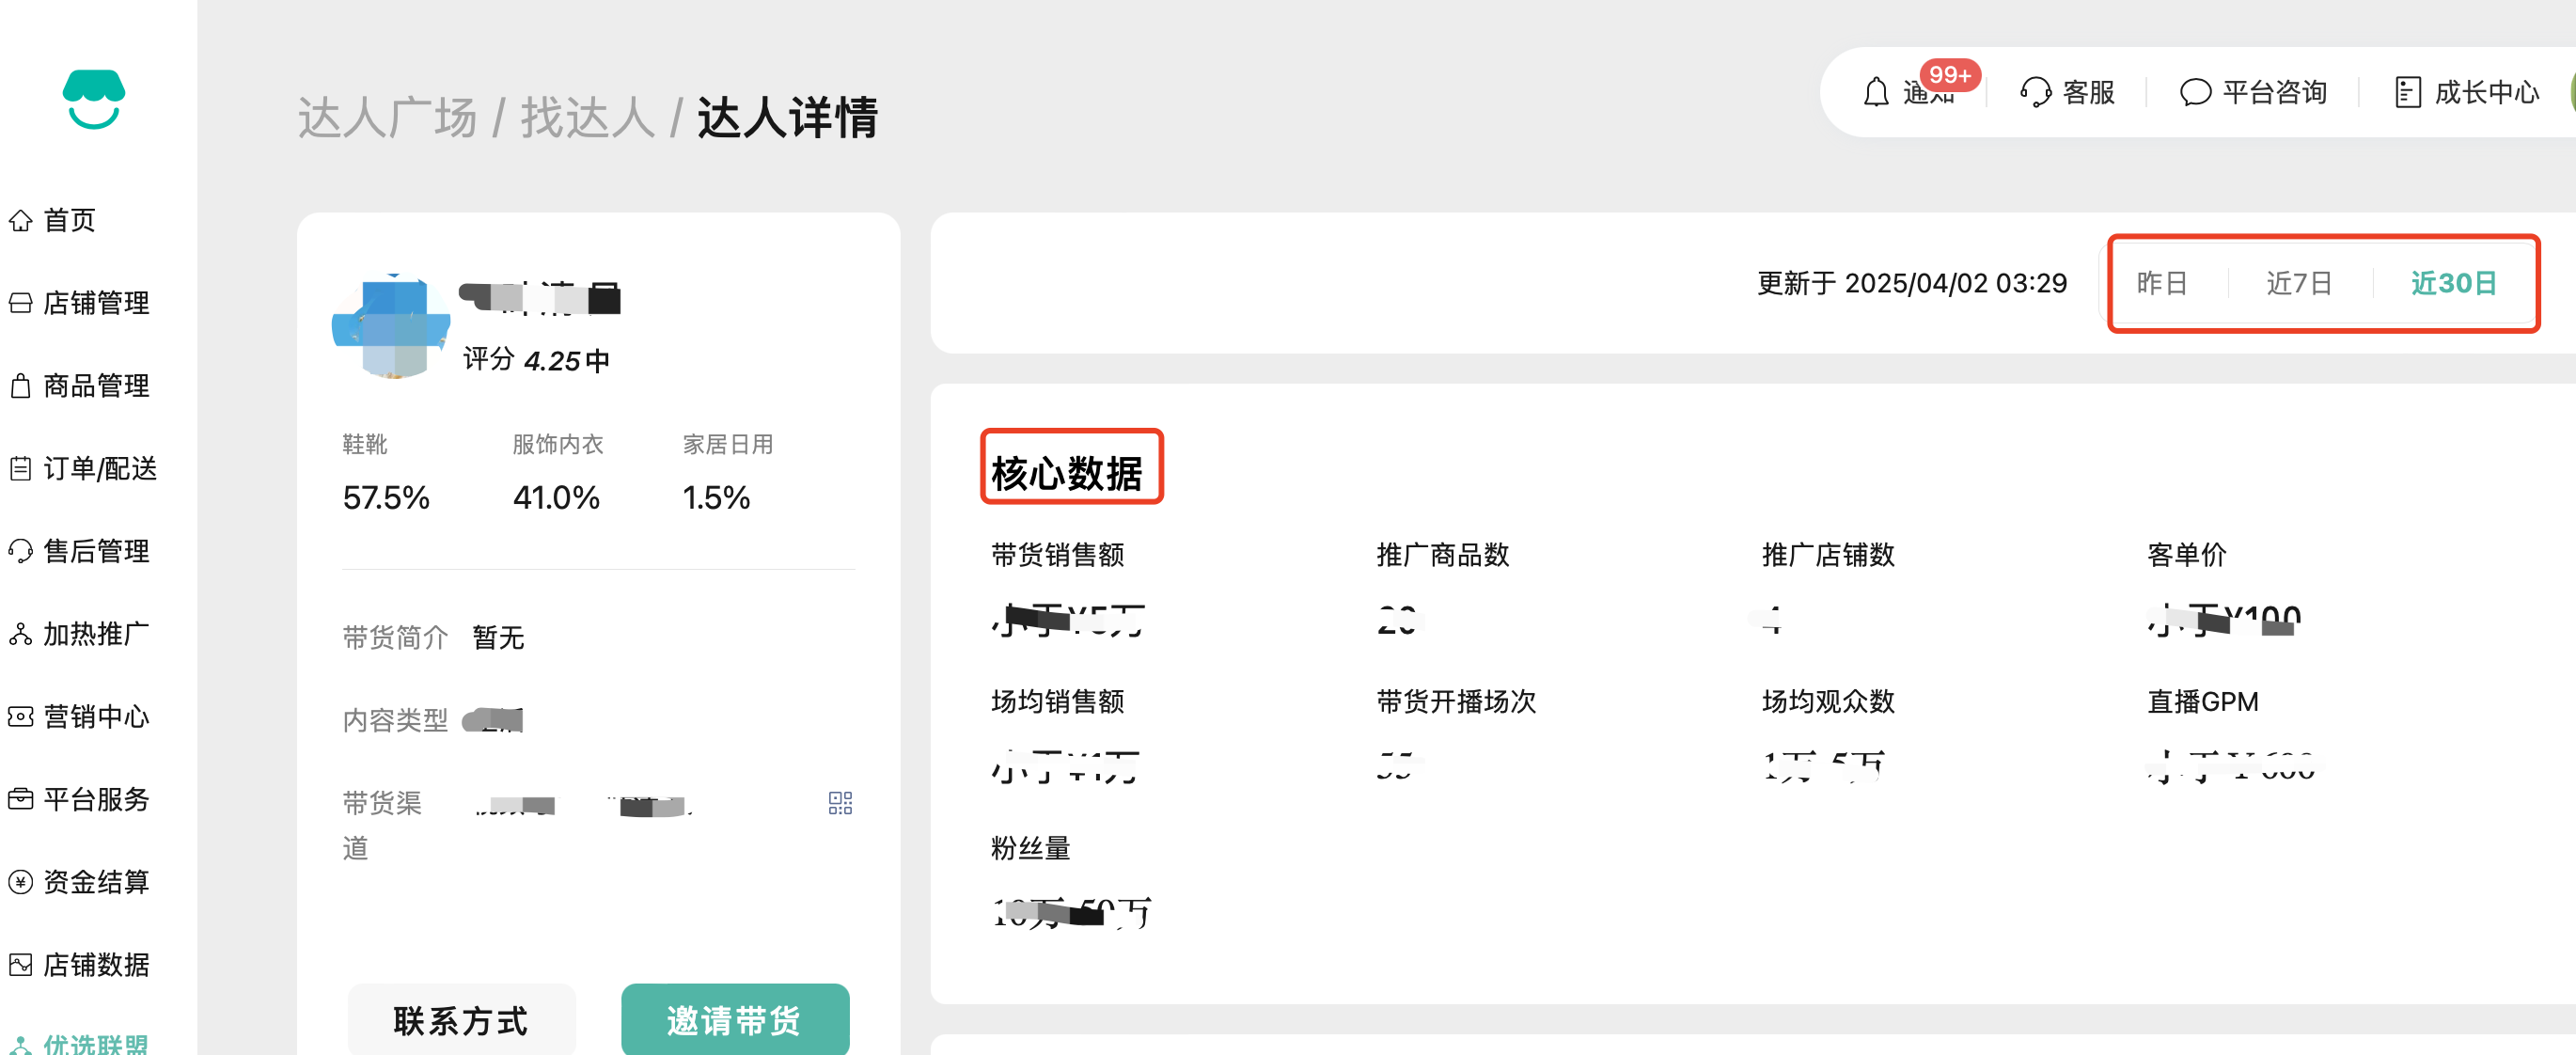The image size is (2576, 1055).
Task: Click the 邀请带货 invite button
Action: (x=734, y=1020)
